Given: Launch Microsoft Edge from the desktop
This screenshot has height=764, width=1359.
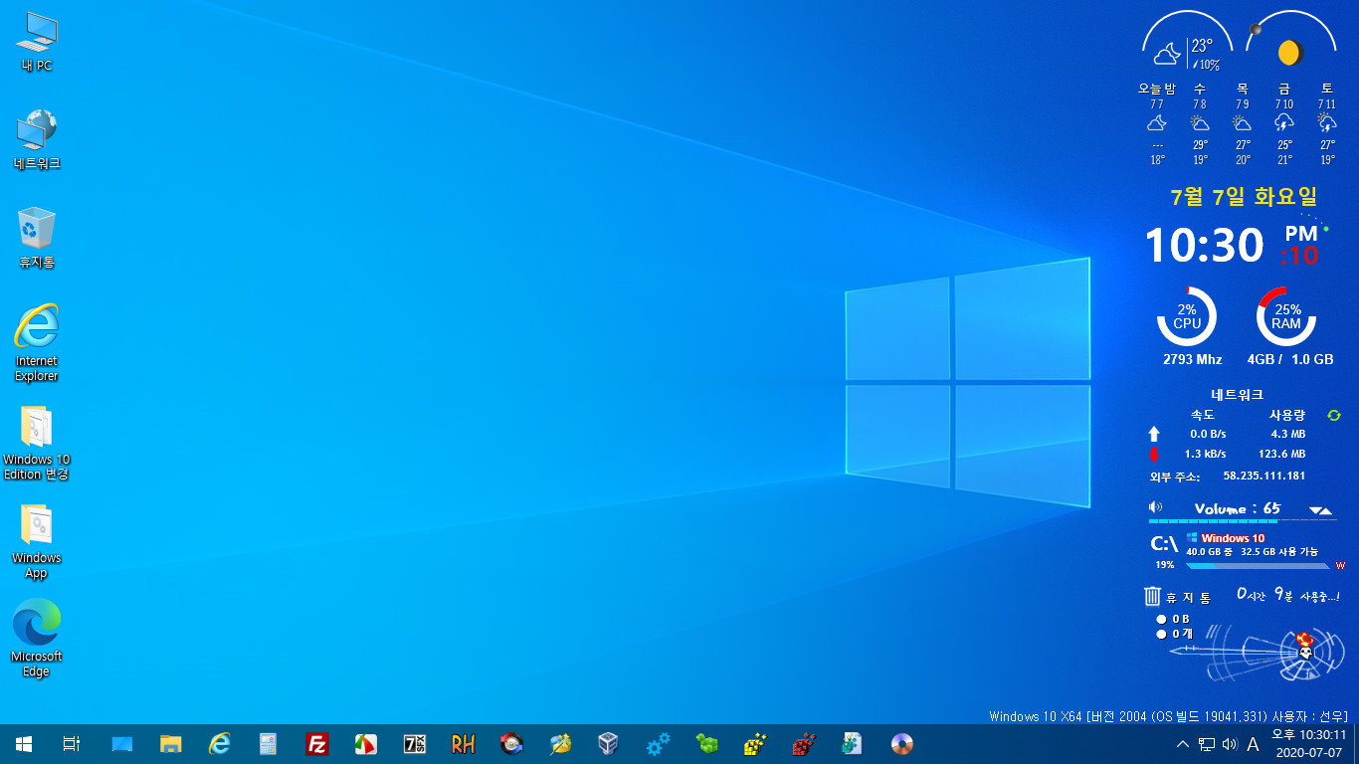Looking at the screenshot, I should click(37, 638).
